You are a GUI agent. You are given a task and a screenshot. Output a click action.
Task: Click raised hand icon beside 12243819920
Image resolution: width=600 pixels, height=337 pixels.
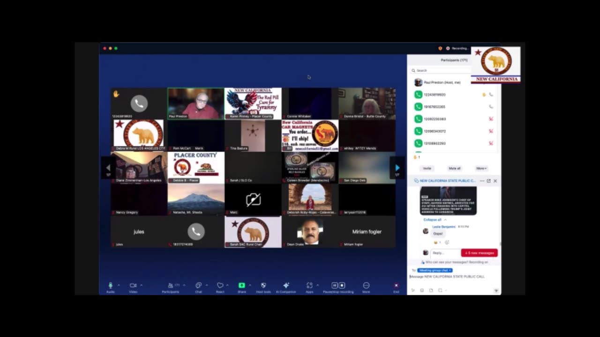[x=484, y=95]
